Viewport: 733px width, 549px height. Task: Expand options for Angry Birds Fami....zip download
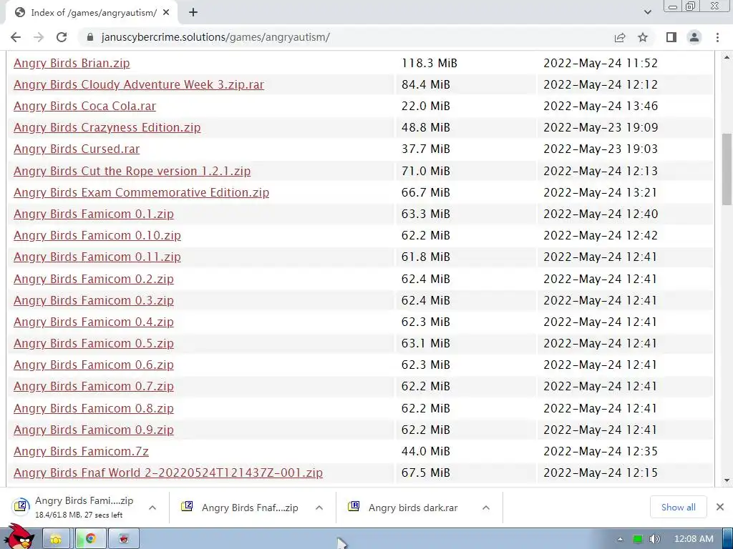click(x=152, y=508)
